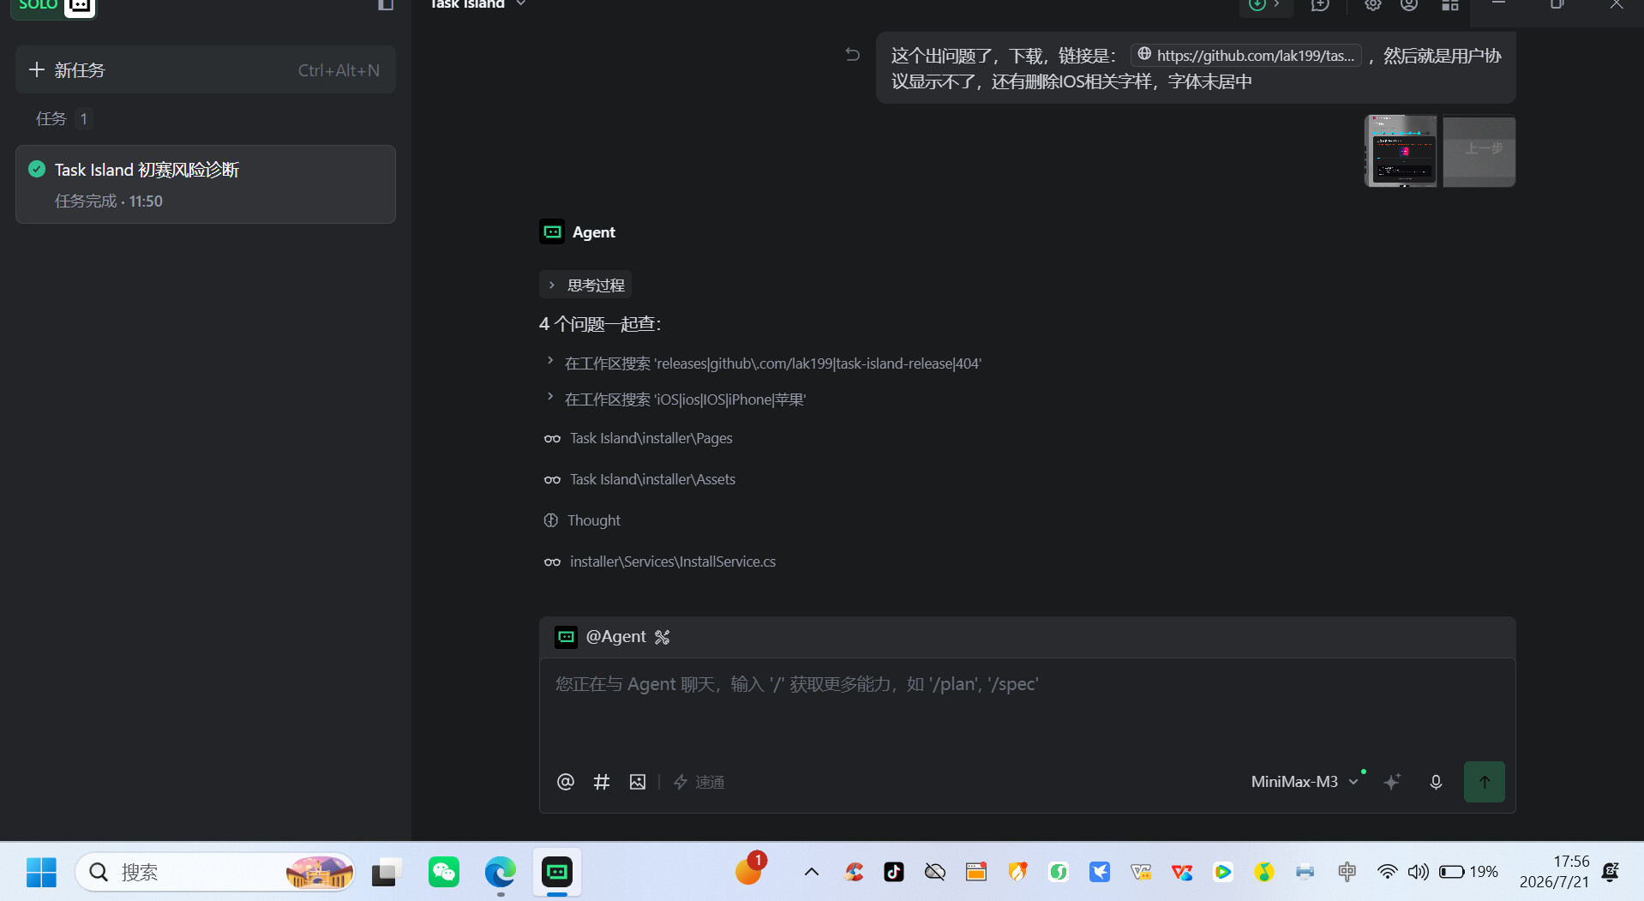Click the '4 个问题一起查' reply text
The width and height of the screenshot is (1644, 901).
coord(600,324)
